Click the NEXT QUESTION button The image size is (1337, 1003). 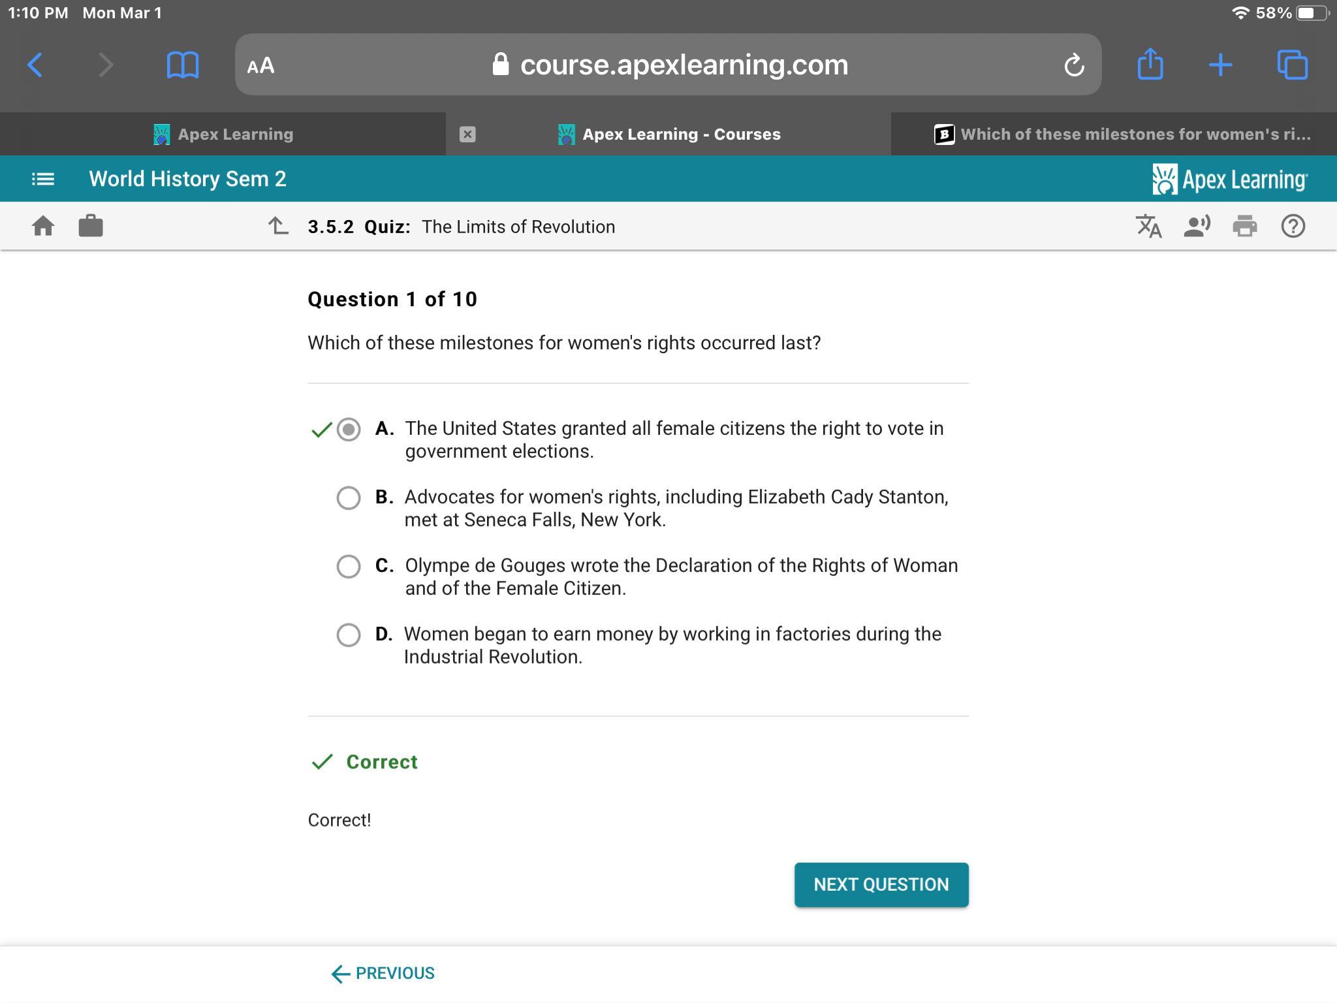tap(881, 885)
